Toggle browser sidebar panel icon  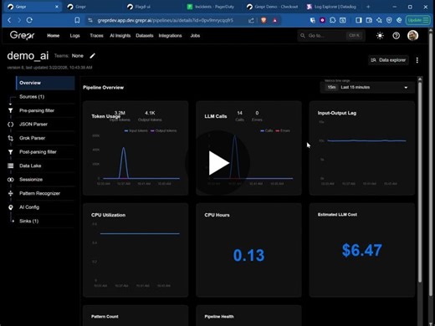pos(359,20)
